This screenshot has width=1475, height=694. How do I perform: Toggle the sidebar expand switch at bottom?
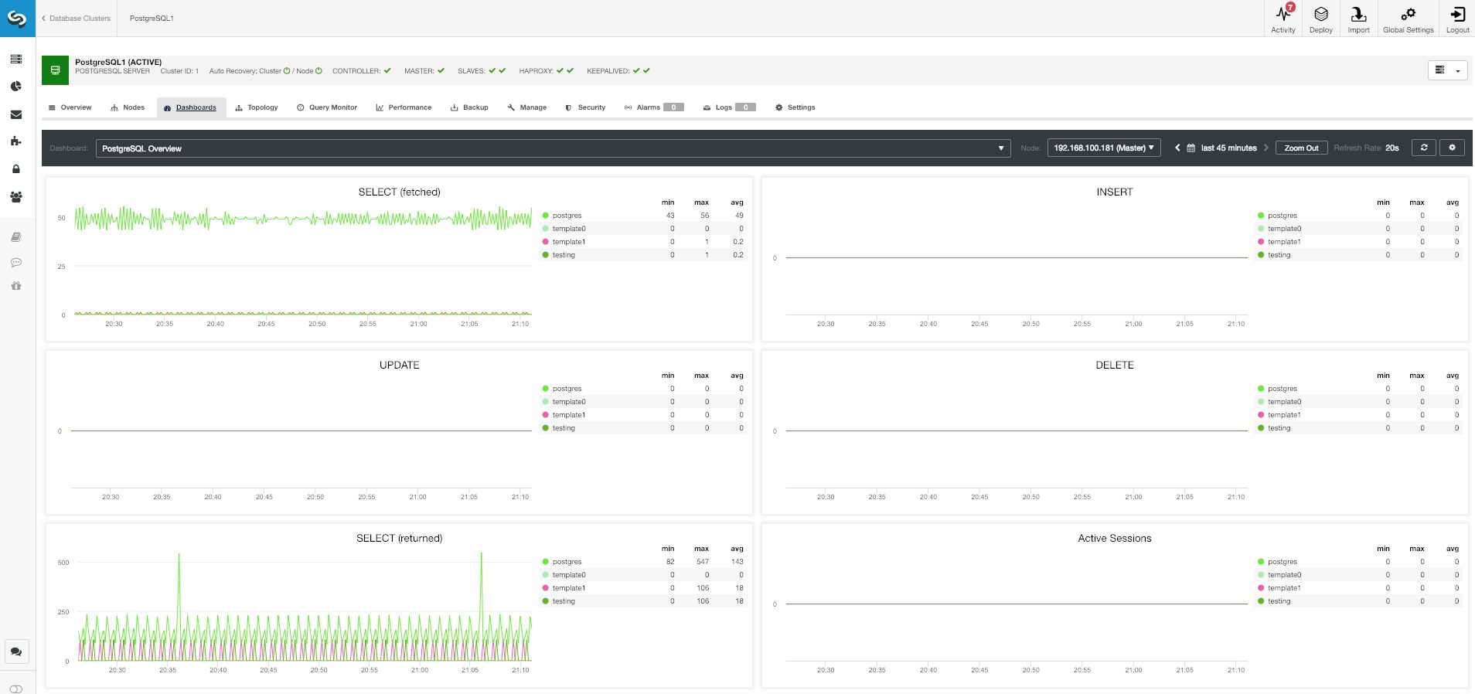point(16,689)
